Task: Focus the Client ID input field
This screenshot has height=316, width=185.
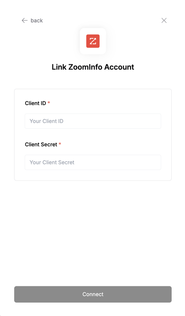Action: point(93,121)
